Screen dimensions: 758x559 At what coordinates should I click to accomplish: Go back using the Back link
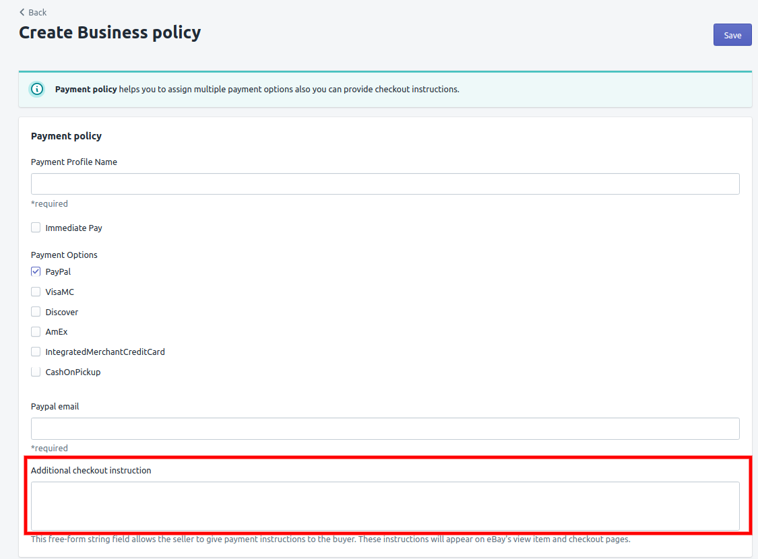point(37,12)
